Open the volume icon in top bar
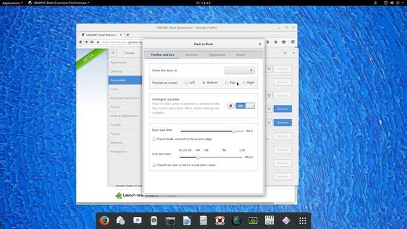This screenshot has height=229, width=407. click(x=392, y=3)
